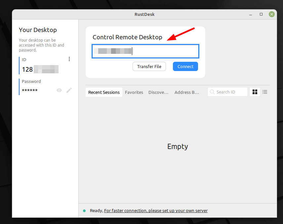283x224 pixels.
Task: Maximize the RustDesk window
Action: coord(261,14)
